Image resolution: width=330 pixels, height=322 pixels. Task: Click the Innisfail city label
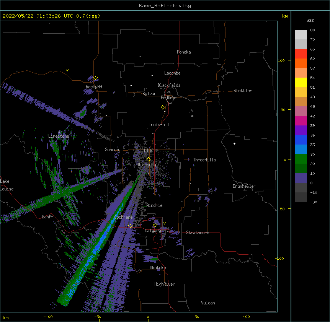[x=159, y=125]
